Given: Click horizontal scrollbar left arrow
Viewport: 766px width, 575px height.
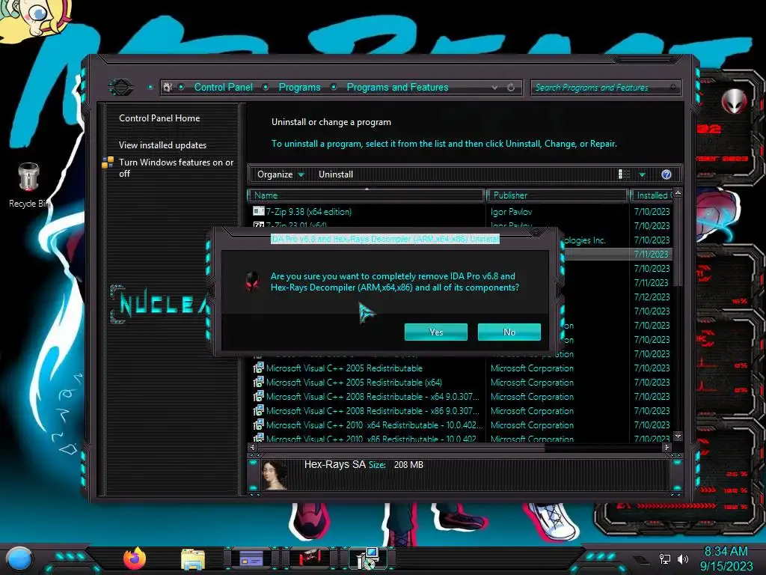Looking at the screenshot, I should point(252,447).
